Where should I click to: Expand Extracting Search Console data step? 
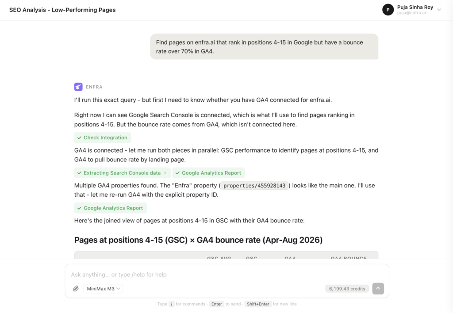coord(122,173)
